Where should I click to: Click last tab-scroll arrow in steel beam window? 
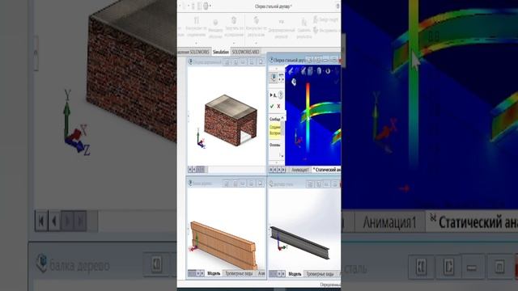(283, 274)
